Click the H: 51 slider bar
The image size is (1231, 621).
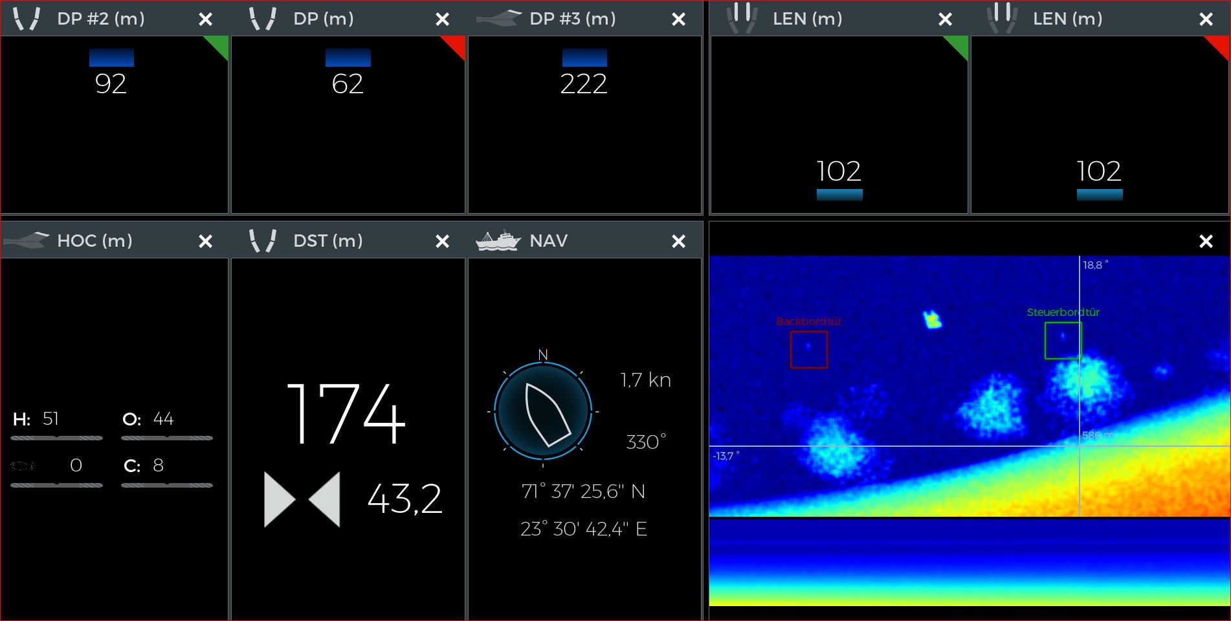57,438
